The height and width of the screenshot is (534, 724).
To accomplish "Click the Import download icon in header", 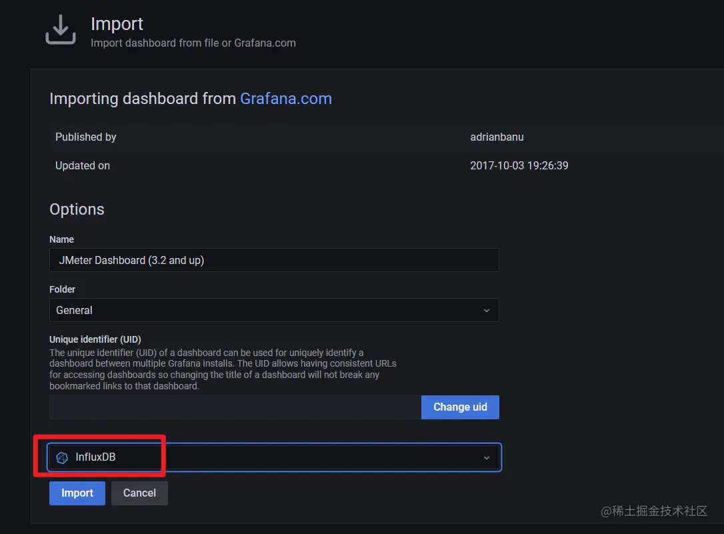I will tap(61, 29).
